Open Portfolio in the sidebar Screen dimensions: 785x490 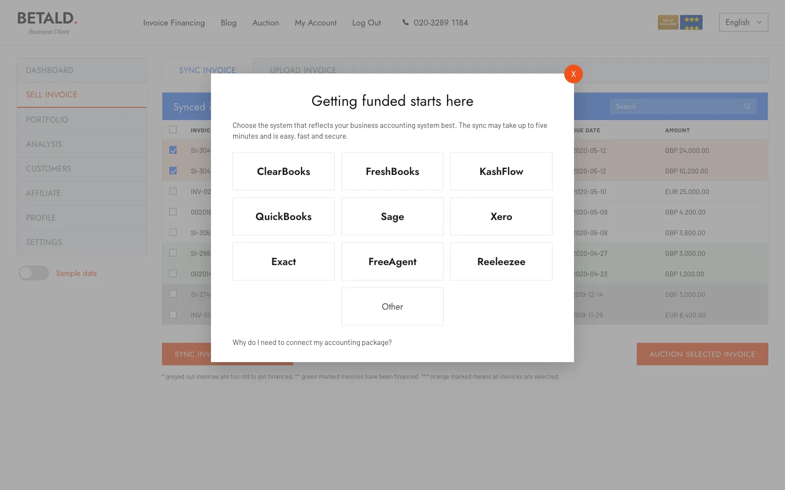pyautogui.click(x=82, y=120)
